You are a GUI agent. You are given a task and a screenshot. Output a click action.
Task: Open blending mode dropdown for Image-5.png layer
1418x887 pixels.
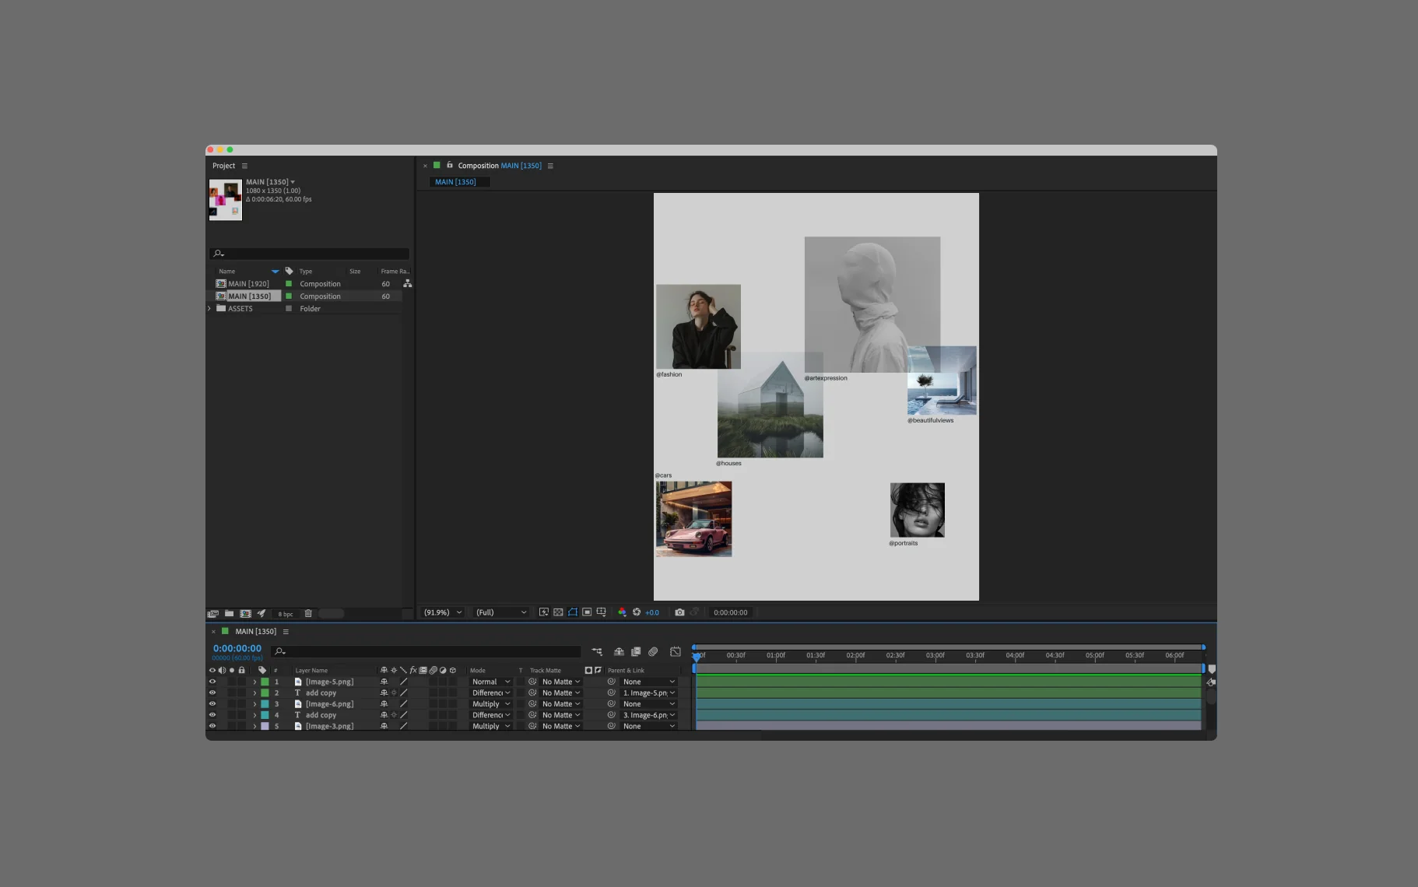[x=490, y=682]
